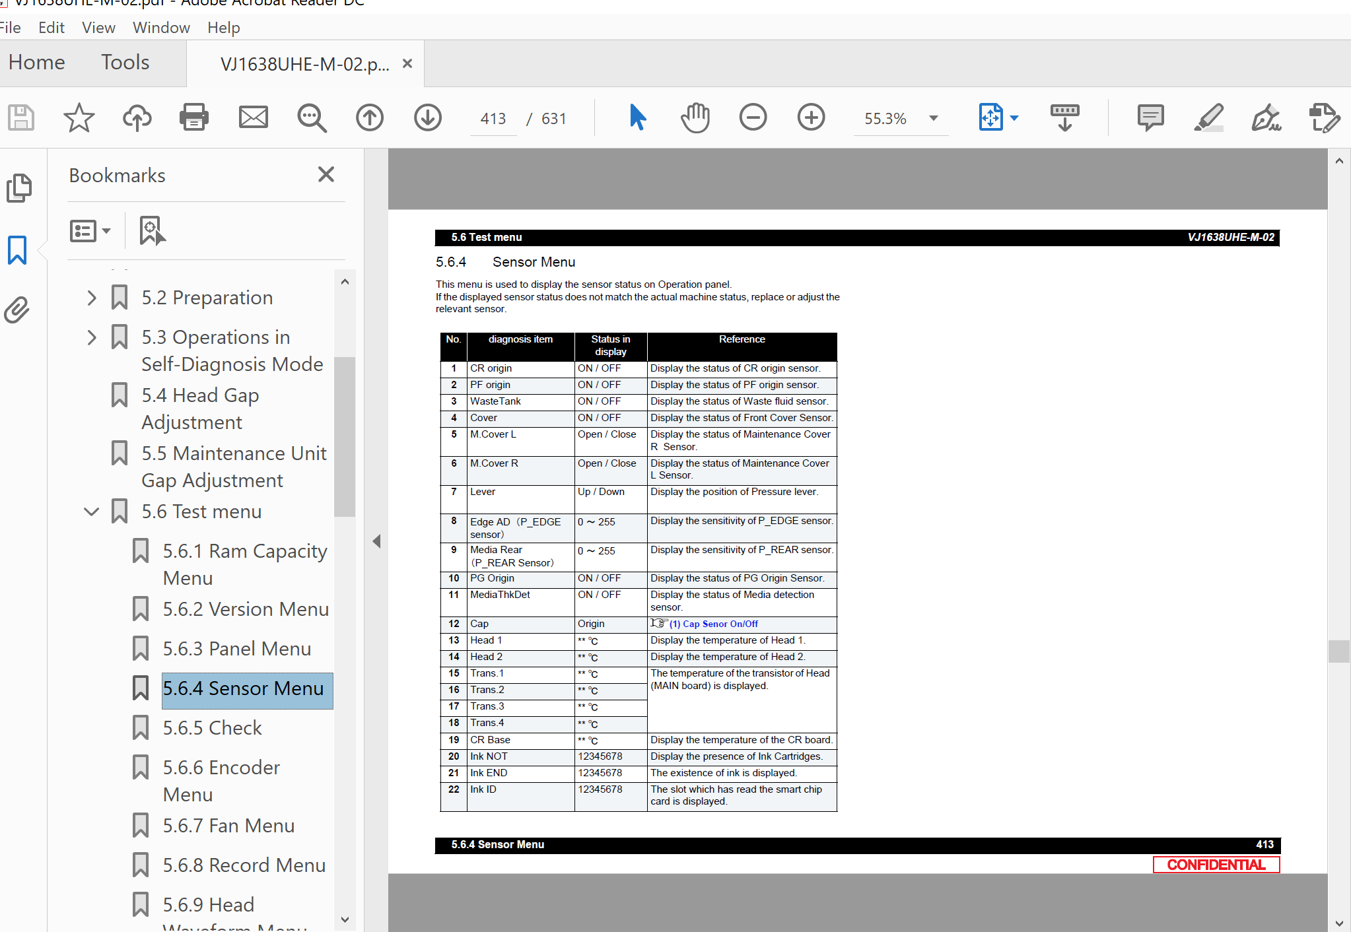Image resolution: width=1351 pixels, height=932 pixels.
Task: Open bookmark 5.6.6 Encoder Menu
Action: pyautogui.click(x=221, y=781)
